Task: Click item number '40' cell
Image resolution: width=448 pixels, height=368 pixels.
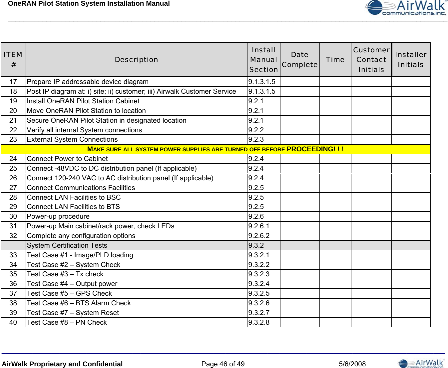Action: tap(13, 322)
